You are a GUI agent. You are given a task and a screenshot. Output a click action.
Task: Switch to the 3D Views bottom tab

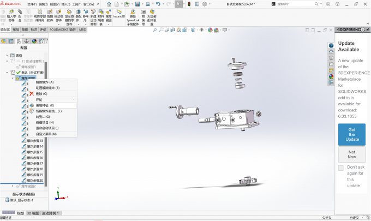tap(33, 213)
